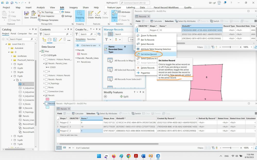Expand the JoinRelate folder
The height and width of the screenshot is (160, 257).
coord(12,56)
